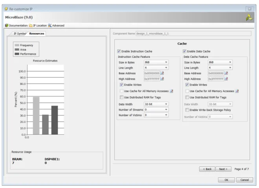
Task: Toggle Enable Instruction Cache checkbox
Action: [x=119, y=51]
